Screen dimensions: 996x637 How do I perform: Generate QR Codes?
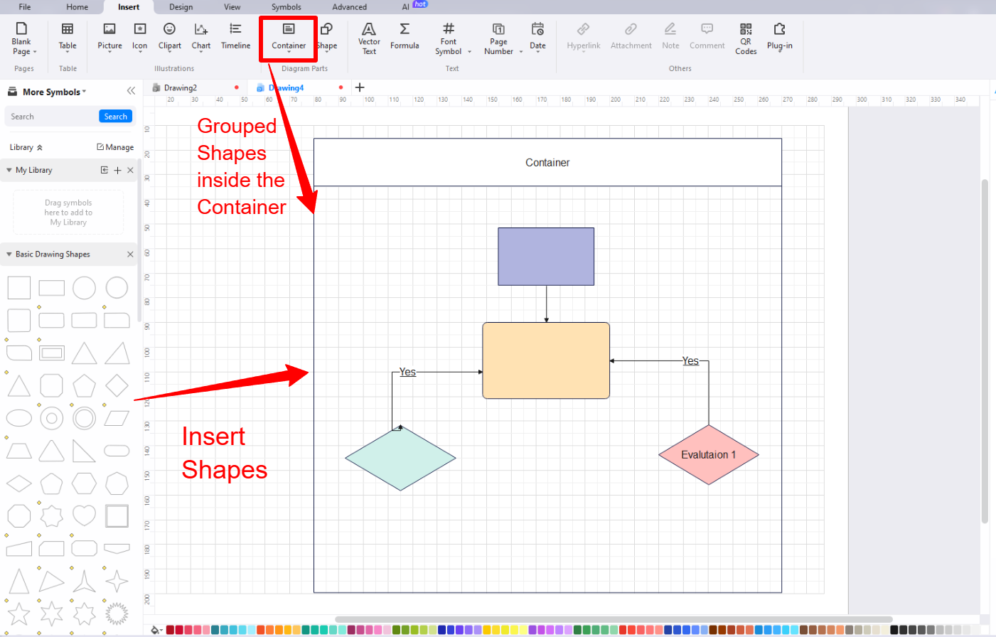pyautogui.click(x=746, y=38)
